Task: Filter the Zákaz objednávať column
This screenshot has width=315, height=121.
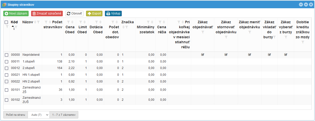Action: click(x=203, y=32)
